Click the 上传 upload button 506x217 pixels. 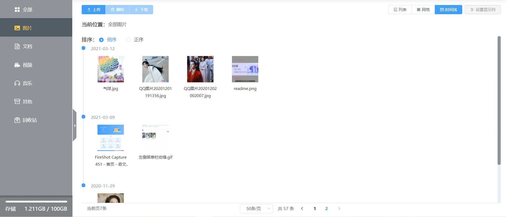click(x=94, y=9)
